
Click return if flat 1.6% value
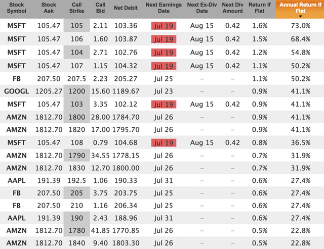point(260,26)
